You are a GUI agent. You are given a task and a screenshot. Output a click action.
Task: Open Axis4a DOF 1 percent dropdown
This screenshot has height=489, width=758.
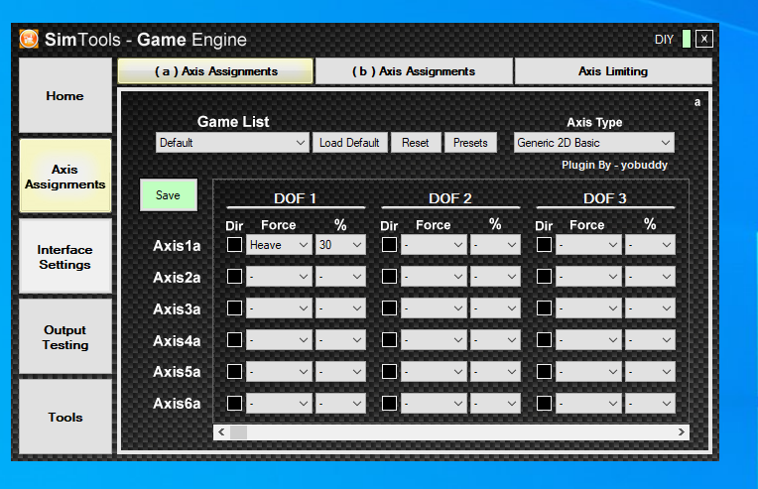pos(340,340)
